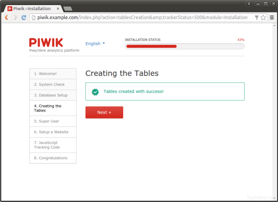Go to the Welcome step
Viewport: 278px width, 202px height.
point(45,74)
